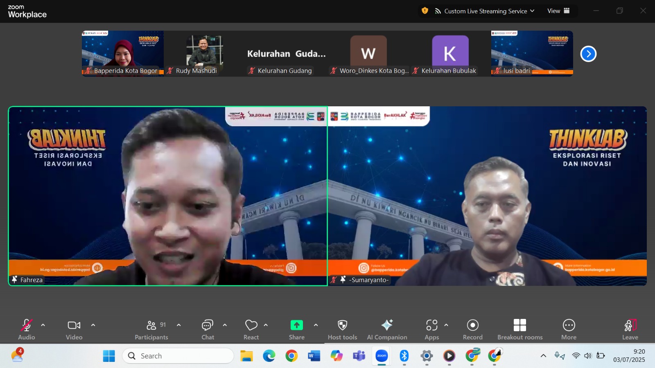Expand audio options arrow
Screen dimensions: 655x368
click(x=43, y=325)
